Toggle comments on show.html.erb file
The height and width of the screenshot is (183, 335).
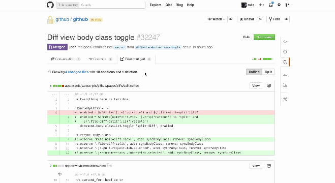[x=269, y=166]
